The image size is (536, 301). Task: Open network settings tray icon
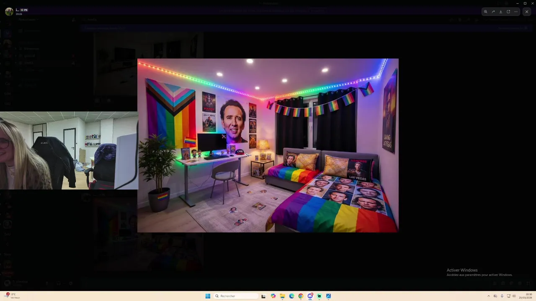tap(508, 296)
